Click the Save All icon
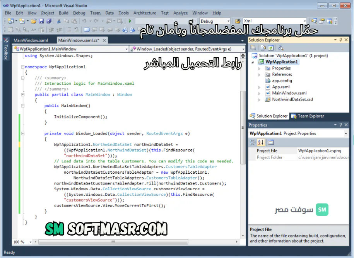This screenshot has width=354, height=258. 49,21
